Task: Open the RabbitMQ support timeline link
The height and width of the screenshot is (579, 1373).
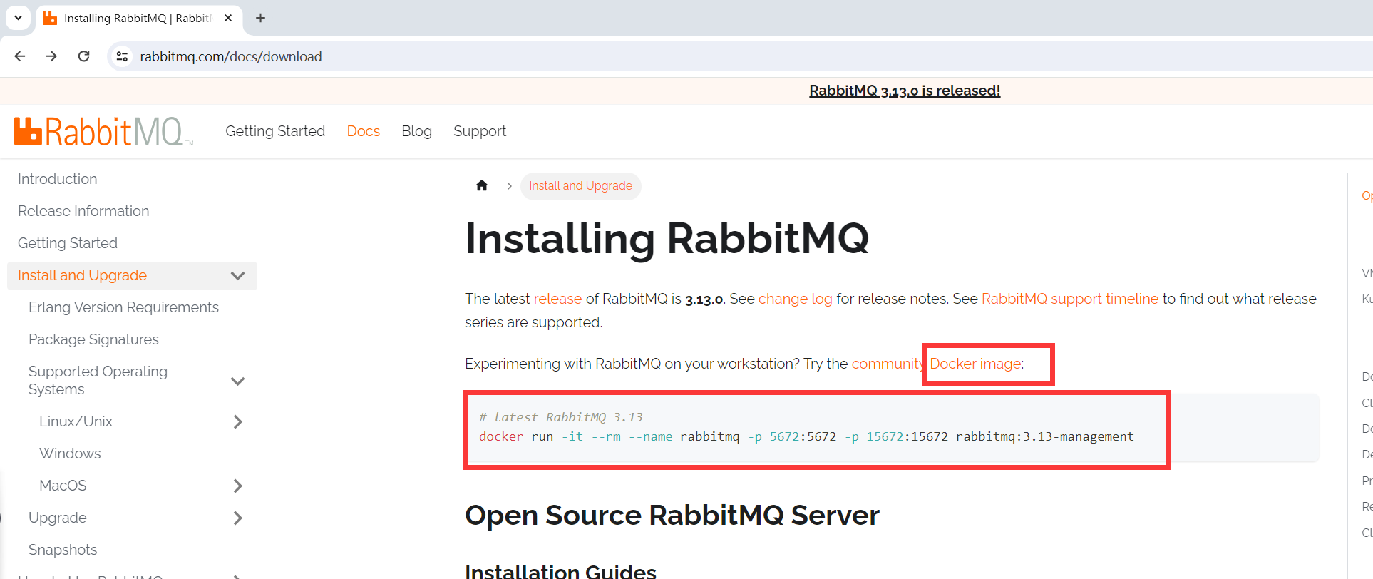Action: point(1070,299)
